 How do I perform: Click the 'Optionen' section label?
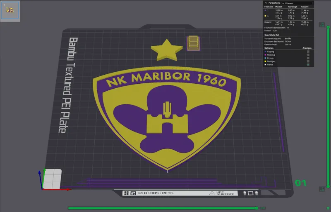269,48
